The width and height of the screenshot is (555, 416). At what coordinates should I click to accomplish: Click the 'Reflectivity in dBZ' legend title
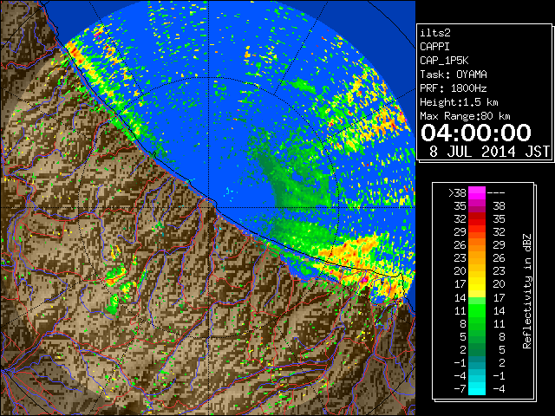pos(527,291)
